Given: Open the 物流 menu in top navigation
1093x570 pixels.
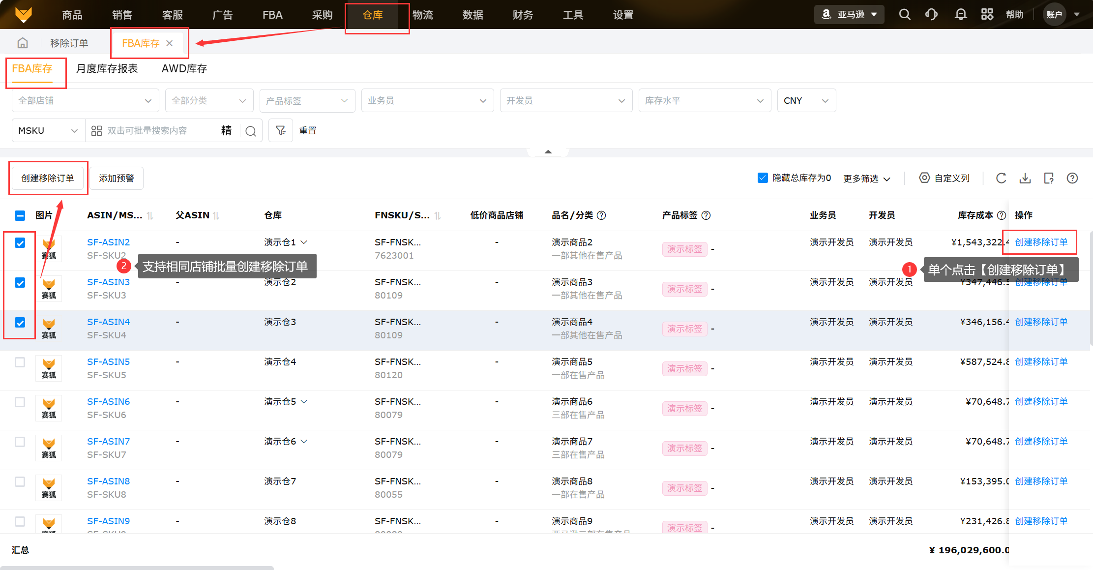Looking at the screenshot, I should [x=422, y=15].
